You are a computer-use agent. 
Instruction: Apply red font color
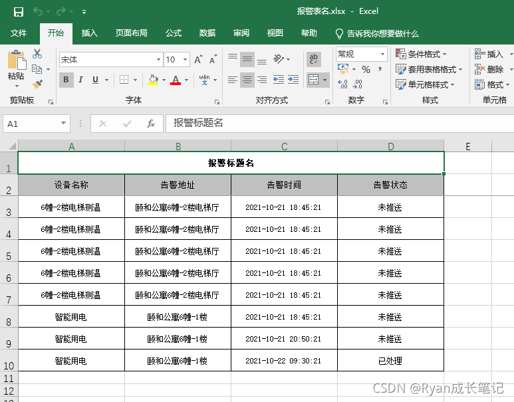coord(176,80)
